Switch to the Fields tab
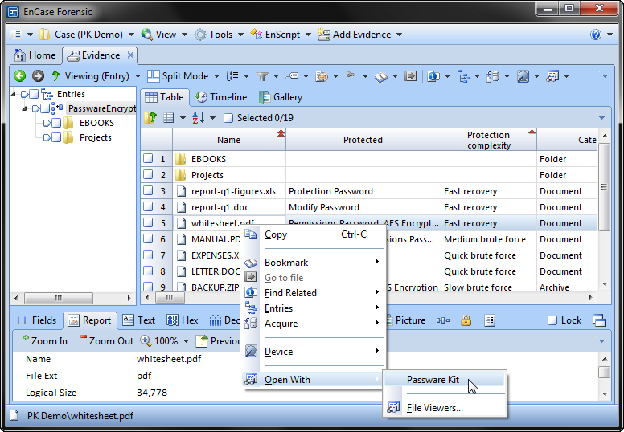The image size is (624, 432). [38, 320]
